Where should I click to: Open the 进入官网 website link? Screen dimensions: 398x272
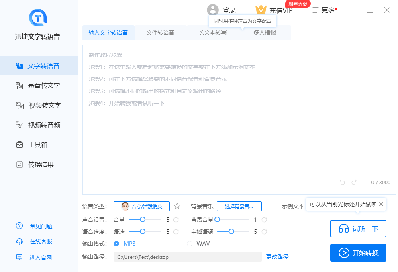point(41,258)
